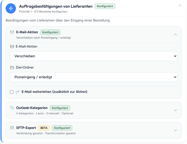187x144 pixels.
Task: Click the Konfiguriert badge beside Outlook-Kategorien
Action: point(60,108)
